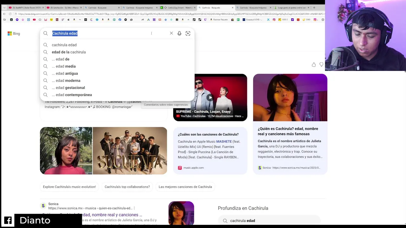406x228 pixels.
Task: Close the active Cachirula Búsqueda tab
Action: point(233,8)
